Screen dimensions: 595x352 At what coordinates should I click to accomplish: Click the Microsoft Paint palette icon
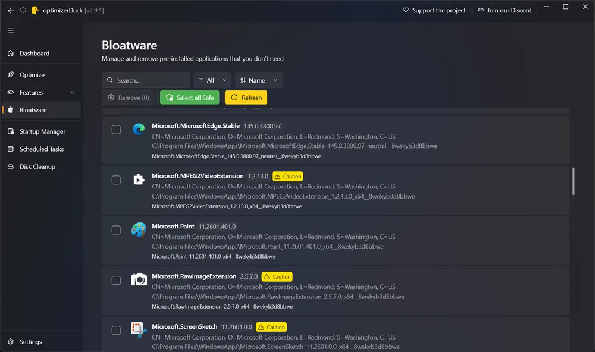pyautogui.click(x=139, y=230)
